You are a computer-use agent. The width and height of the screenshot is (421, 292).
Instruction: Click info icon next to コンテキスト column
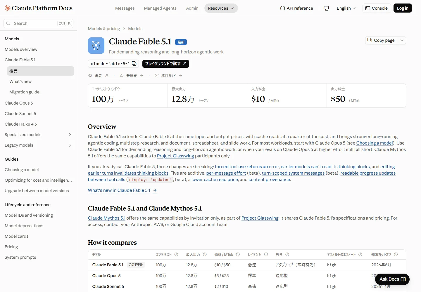(x=176, y=254)
